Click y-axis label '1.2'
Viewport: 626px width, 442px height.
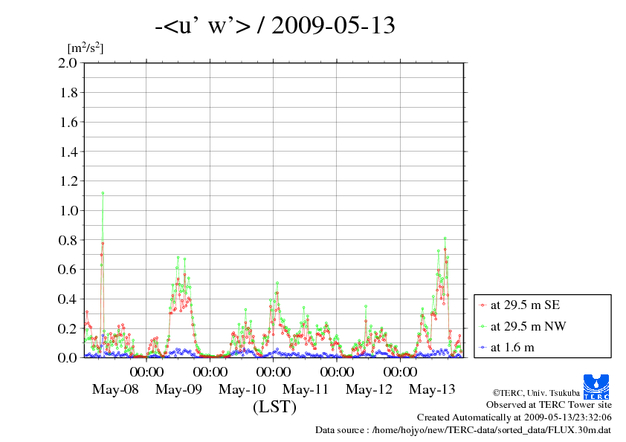[68, 181]
